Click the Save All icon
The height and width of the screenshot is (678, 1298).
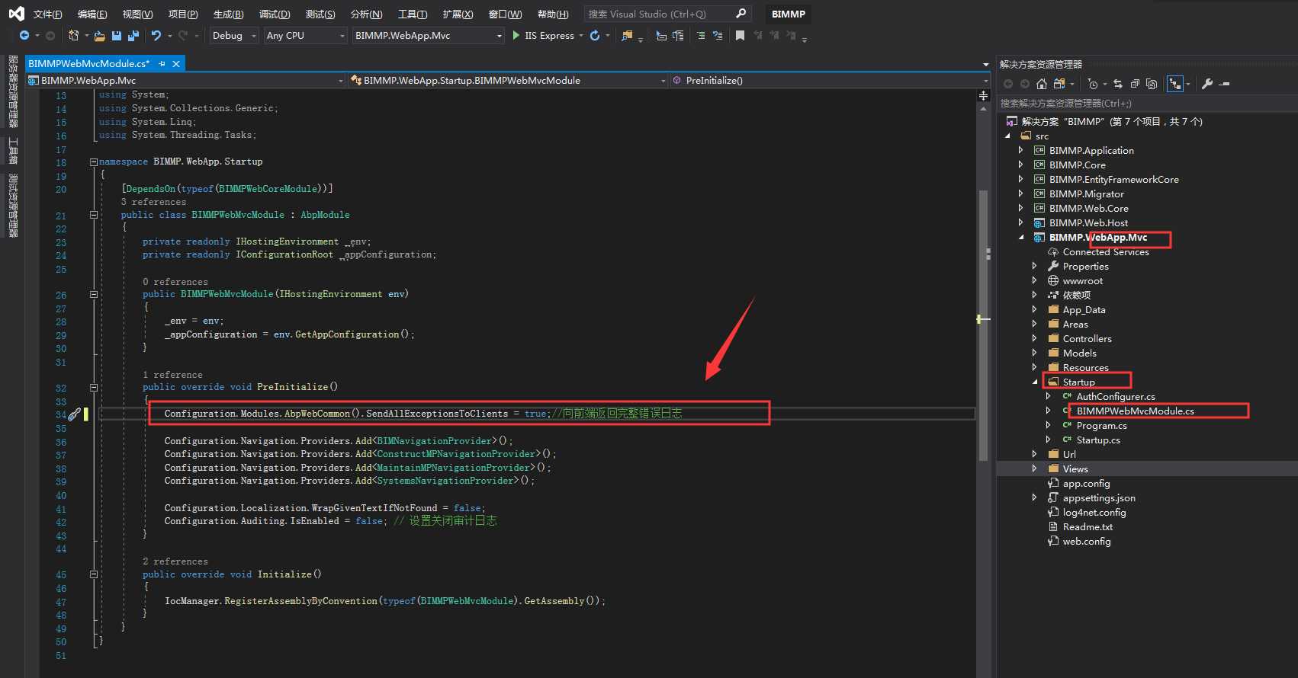point(133,35)
